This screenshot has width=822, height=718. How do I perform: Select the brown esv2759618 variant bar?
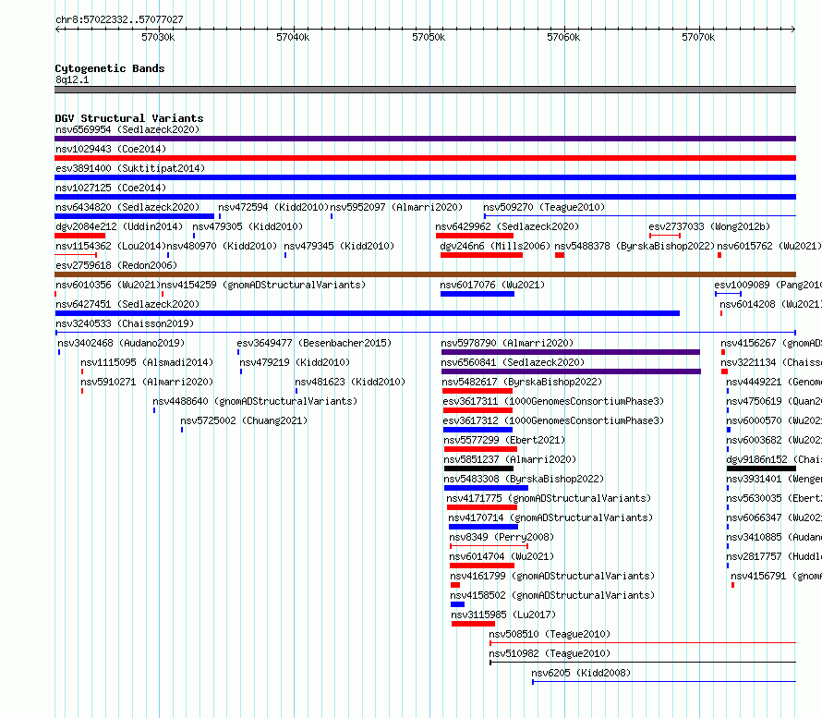[425, 274]
